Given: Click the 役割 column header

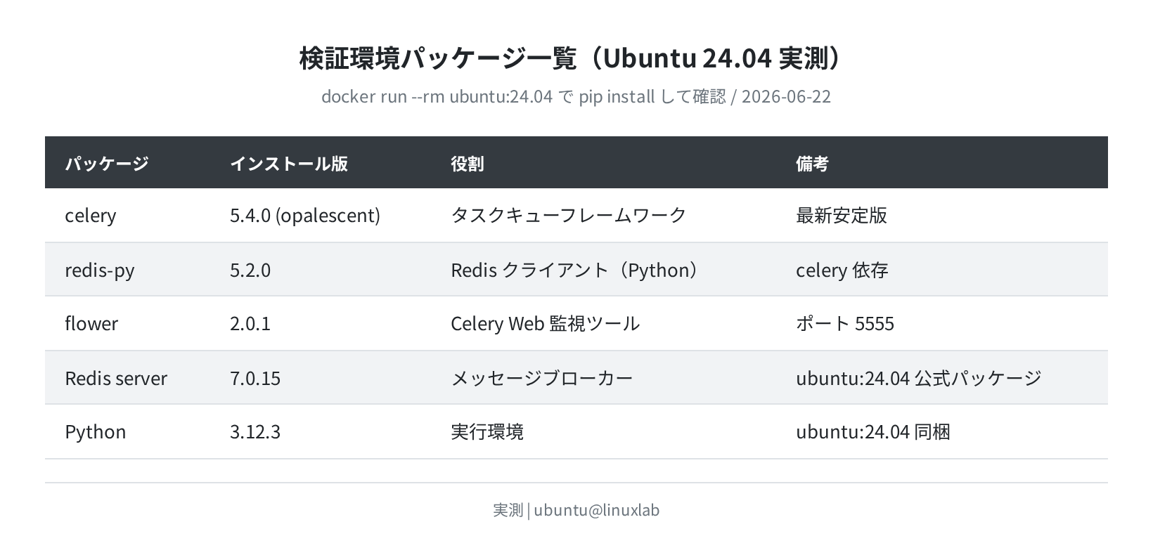Looking at the screenshot, I should (x=468, y=163).
